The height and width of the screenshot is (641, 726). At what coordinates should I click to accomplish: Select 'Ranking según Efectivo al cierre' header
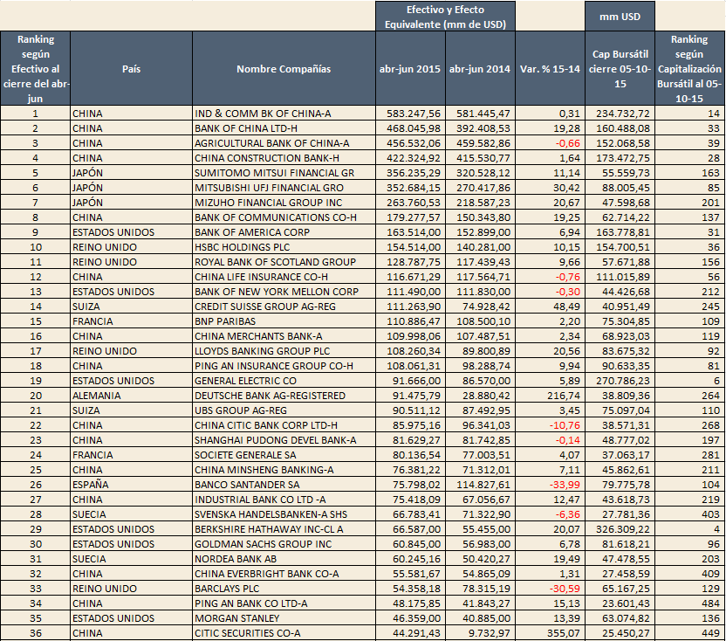[x=36, y=69]
